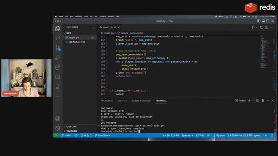This screenshot has width=278, height=156.
Task: Close the bottom panel
Action: (273, 101)
